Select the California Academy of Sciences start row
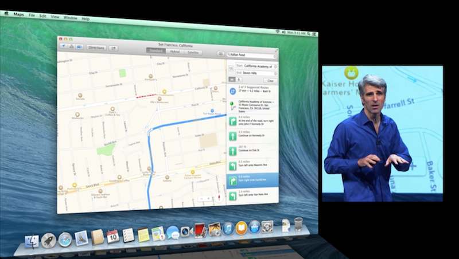Screen dimensions: 459x259 tap(252, 106)
